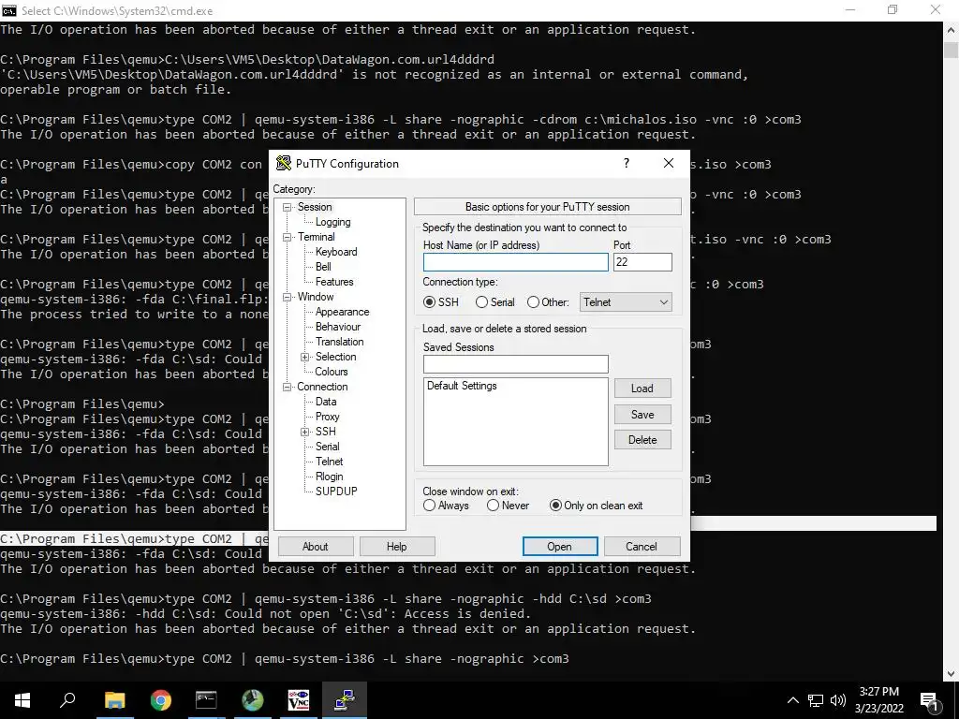This screenshot has width=959, height=719.
Task: Select Other connection type
Action: coord(548,302)
